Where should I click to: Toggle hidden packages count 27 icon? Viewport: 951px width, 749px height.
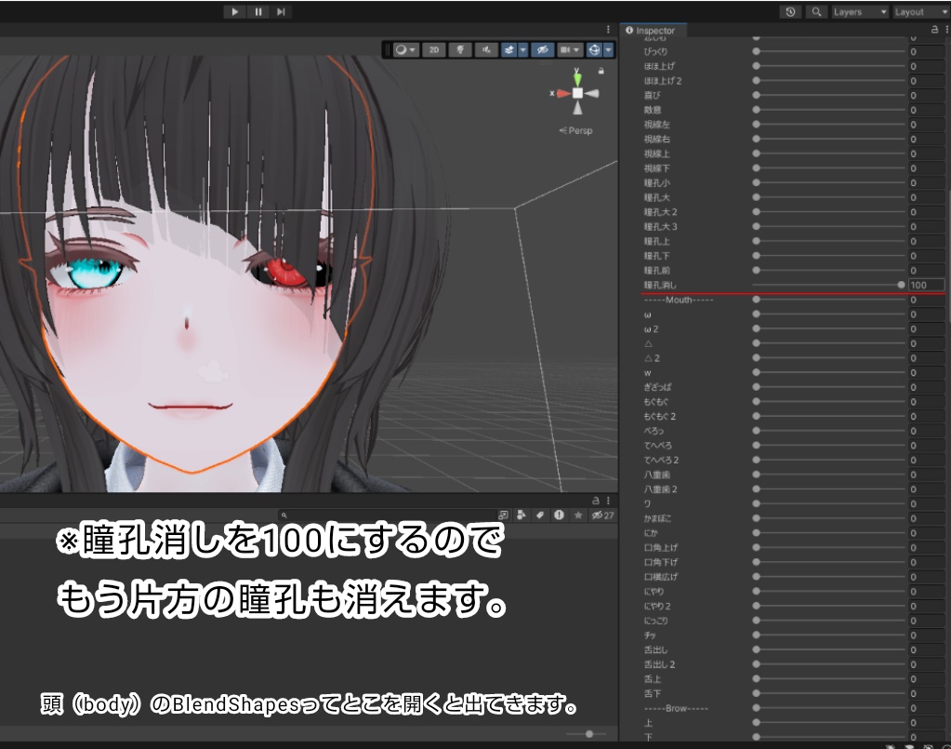603,515
